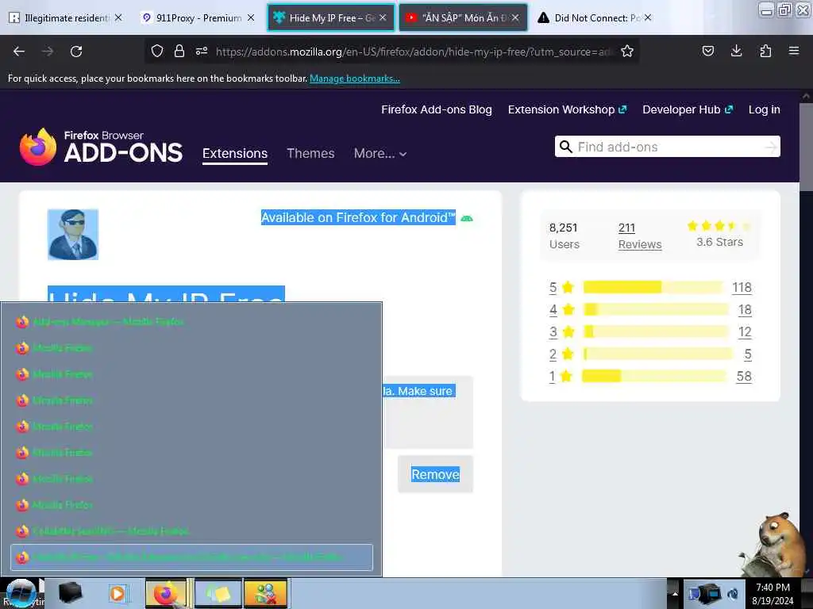Image resolution: width=813 pixels, height=609 pixels.
Task: Open the 5 two-star reviews count
Action: tap(748, 354)
